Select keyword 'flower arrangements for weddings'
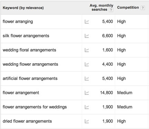The width and height of the screenshot is (149, 129). 34,107
